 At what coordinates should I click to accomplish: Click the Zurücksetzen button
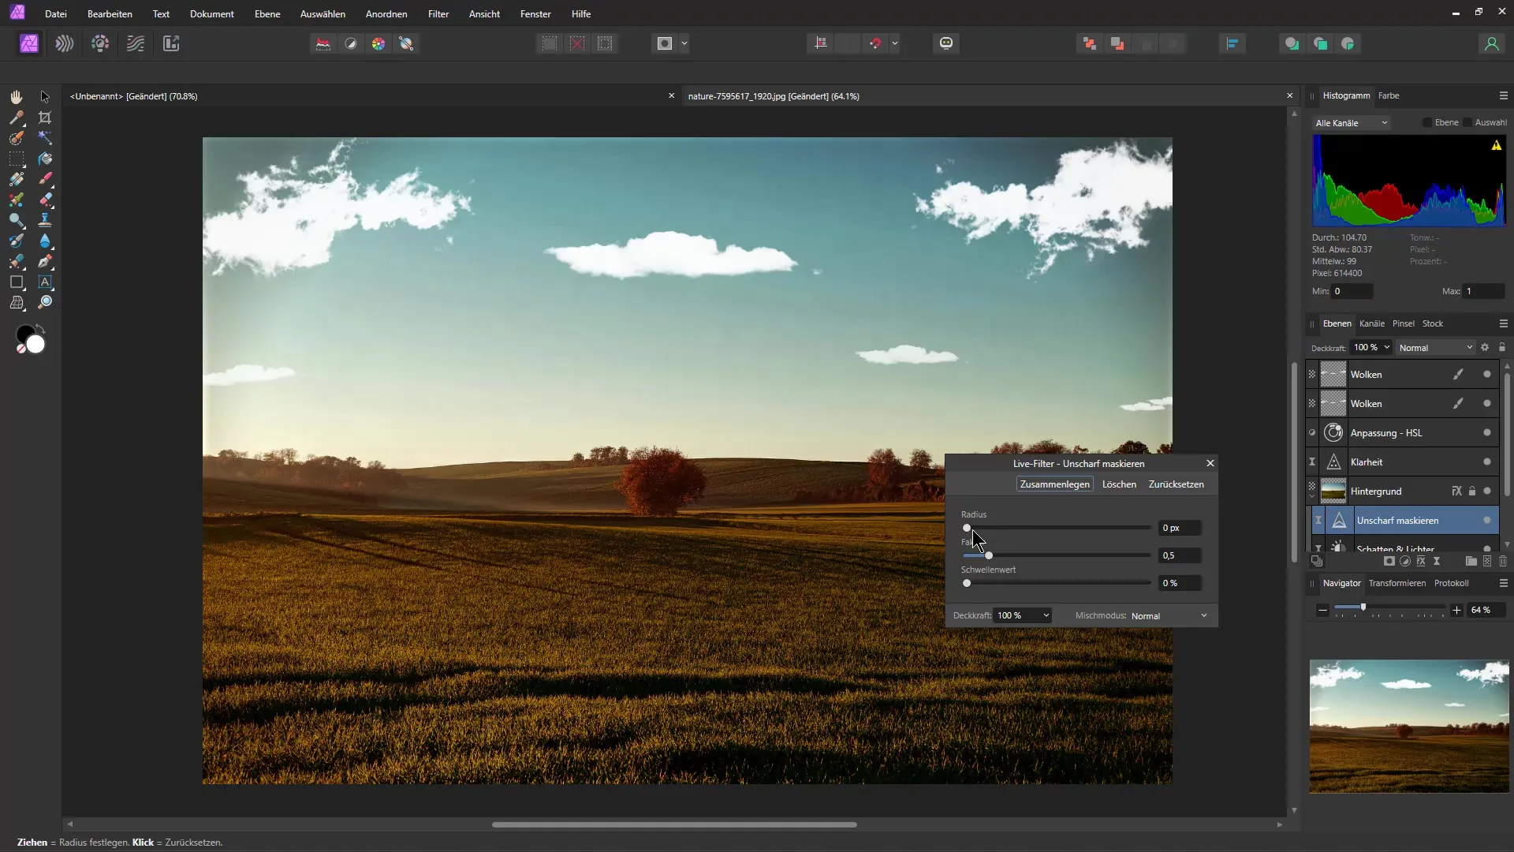[x=1177, y=484]
